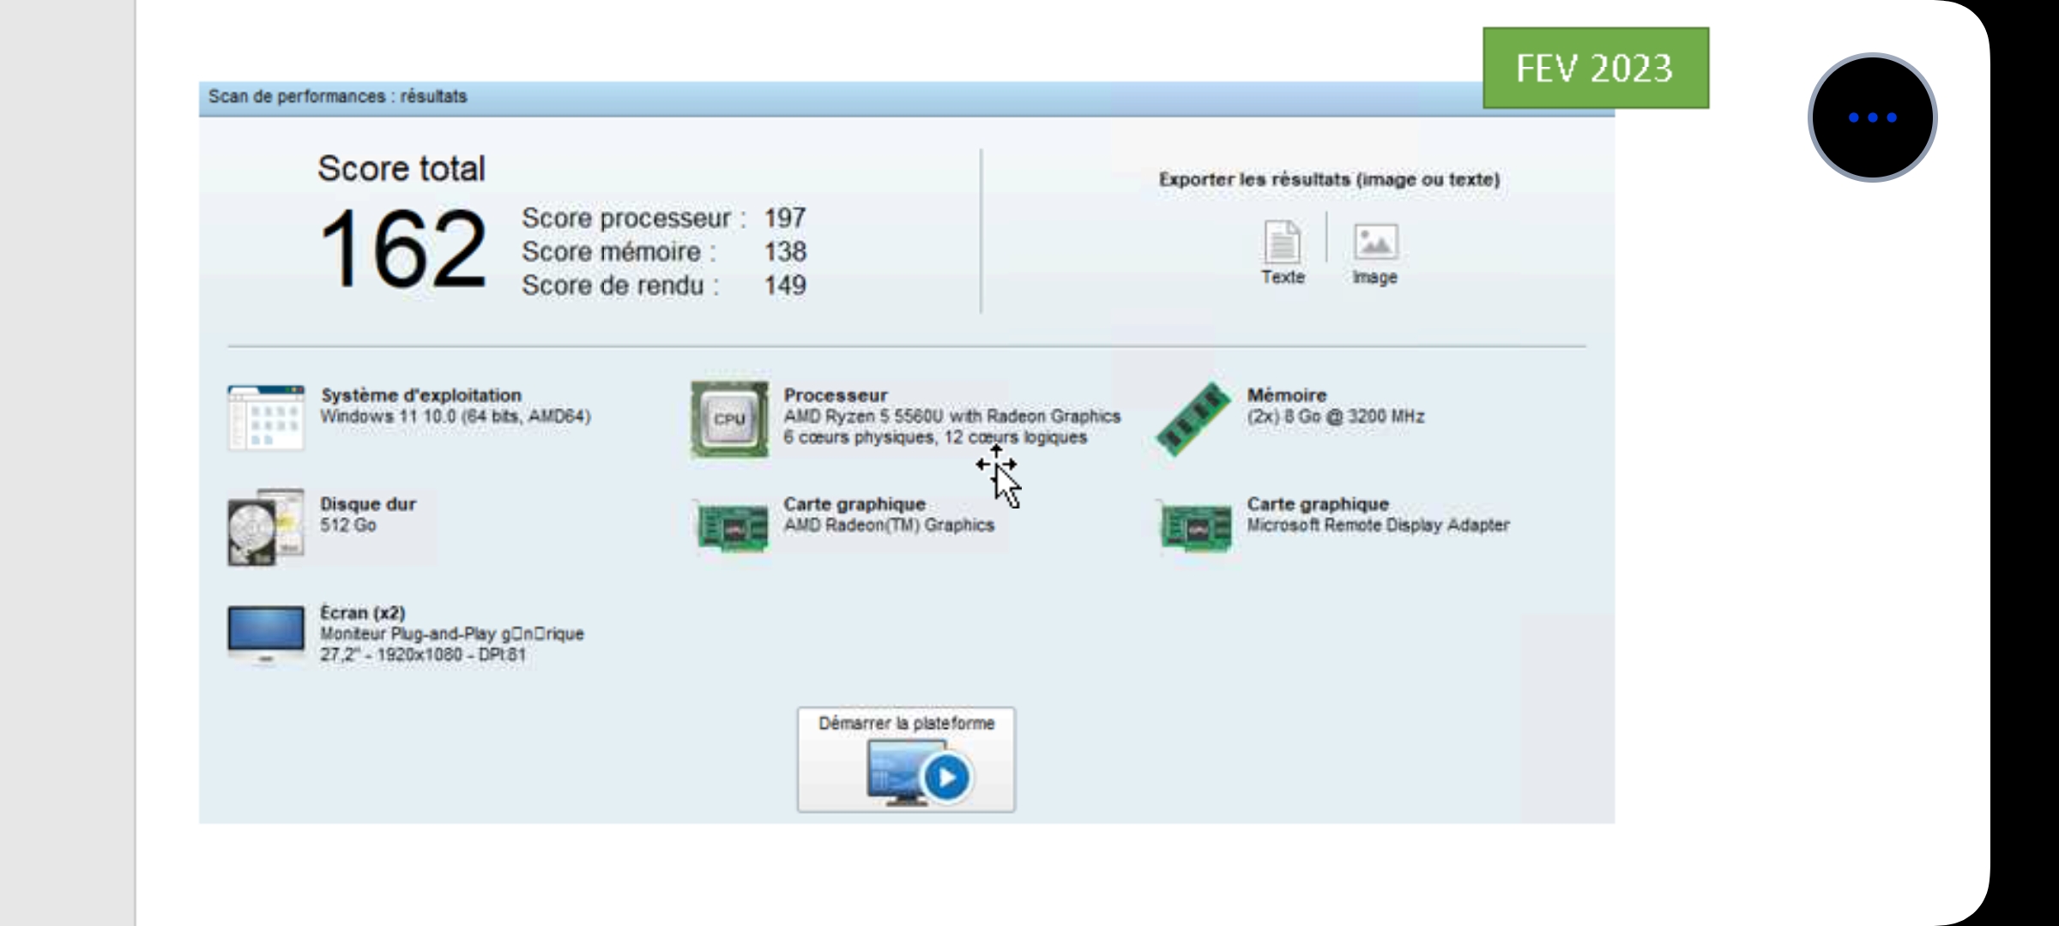
Task: Click the hard disk Disque dur icon
Action: 265,527
